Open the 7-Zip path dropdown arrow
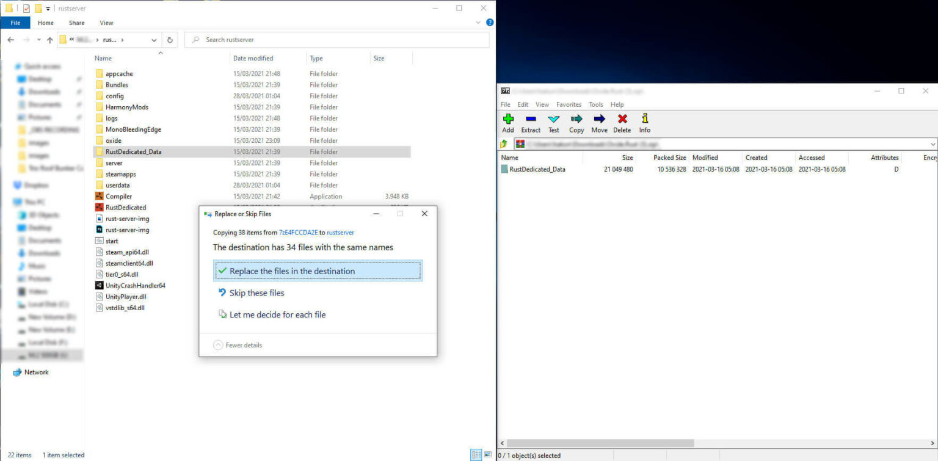 click(x=933, y=143)
